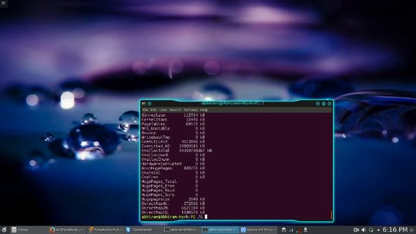Click the camera tray icon
The width and height of the screenshot is (416, 234).
(x=356, y=229)
